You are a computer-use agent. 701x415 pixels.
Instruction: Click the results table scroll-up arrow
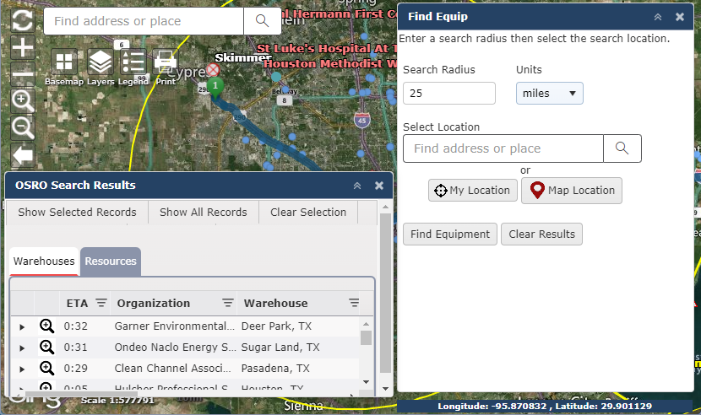[367, 324]
